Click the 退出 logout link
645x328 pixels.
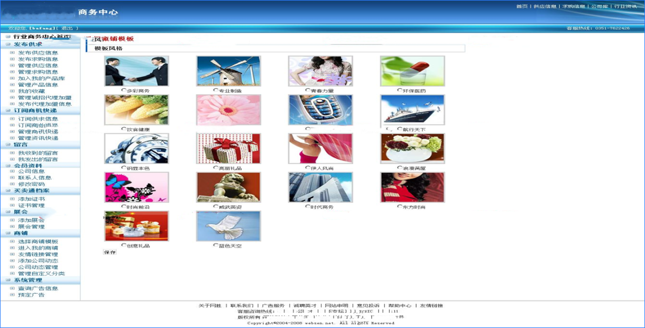coord(67,28)
